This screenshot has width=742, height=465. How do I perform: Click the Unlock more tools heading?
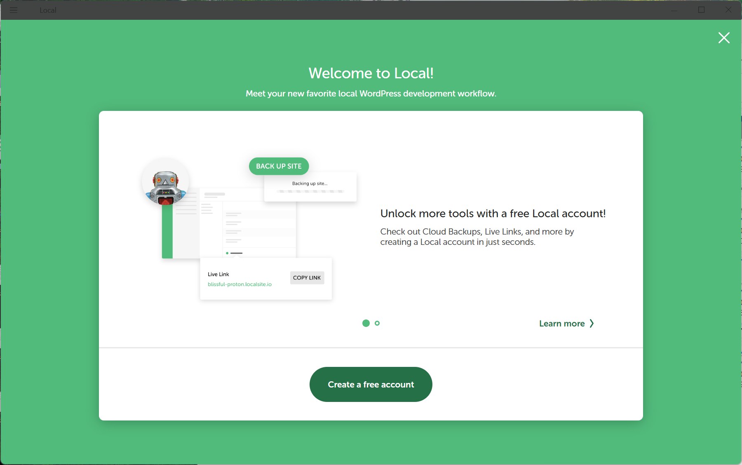click(493, 214)
